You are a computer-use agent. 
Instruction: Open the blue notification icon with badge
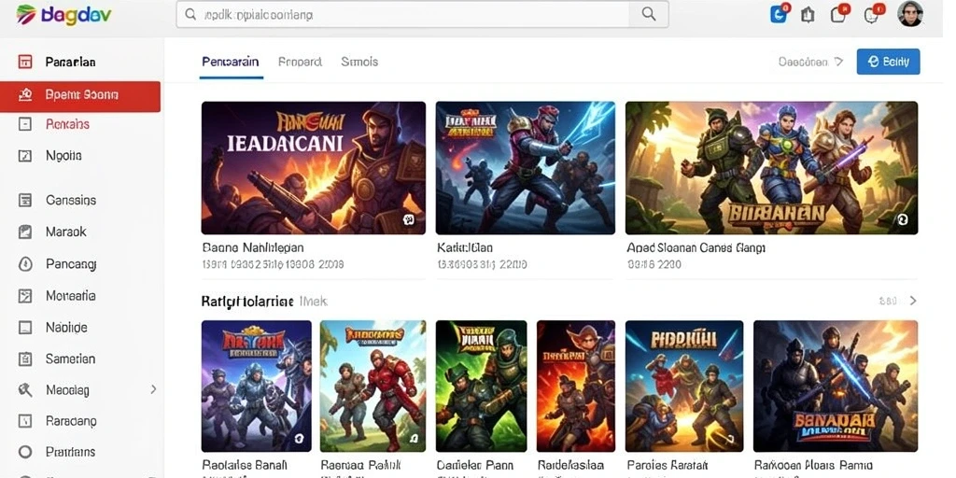click(779, 13)
